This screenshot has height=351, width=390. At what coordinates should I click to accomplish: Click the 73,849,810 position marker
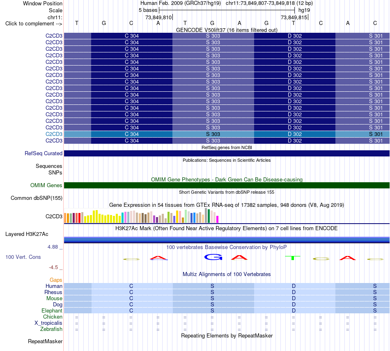pos(158,17)
